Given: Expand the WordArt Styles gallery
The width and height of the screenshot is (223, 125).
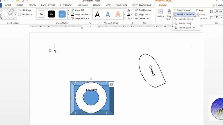Looking at the screenshot, I should 125,18.
